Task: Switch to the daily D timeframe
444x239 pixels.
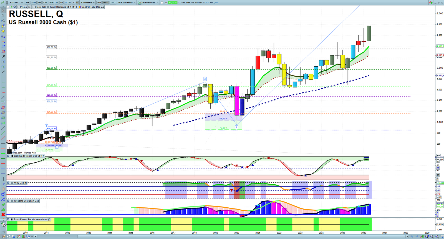Action: (65, 2)
